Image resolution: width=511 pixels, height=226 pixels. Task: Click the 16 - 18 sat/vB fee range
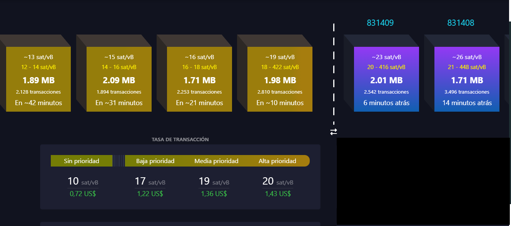click(x=199, y=67)
